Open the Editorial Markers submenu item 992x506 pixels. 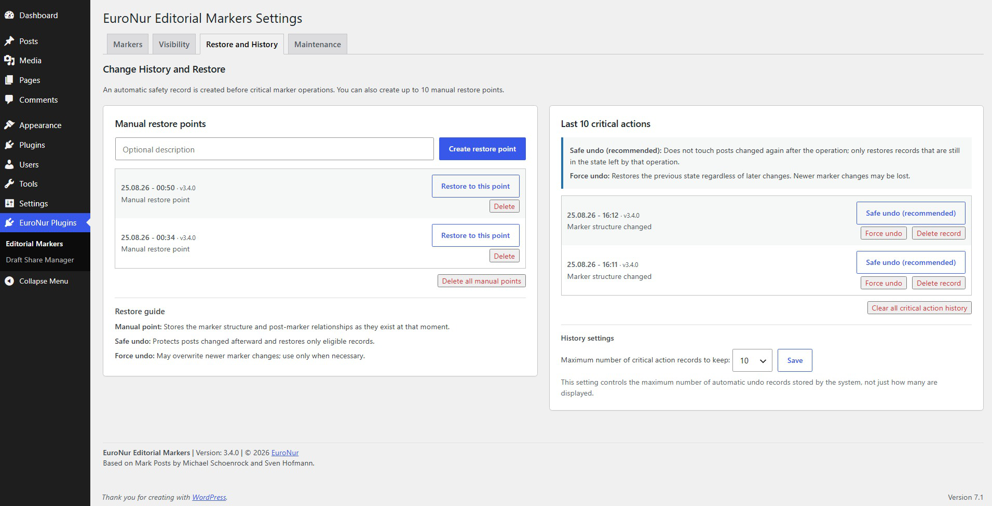34,244
